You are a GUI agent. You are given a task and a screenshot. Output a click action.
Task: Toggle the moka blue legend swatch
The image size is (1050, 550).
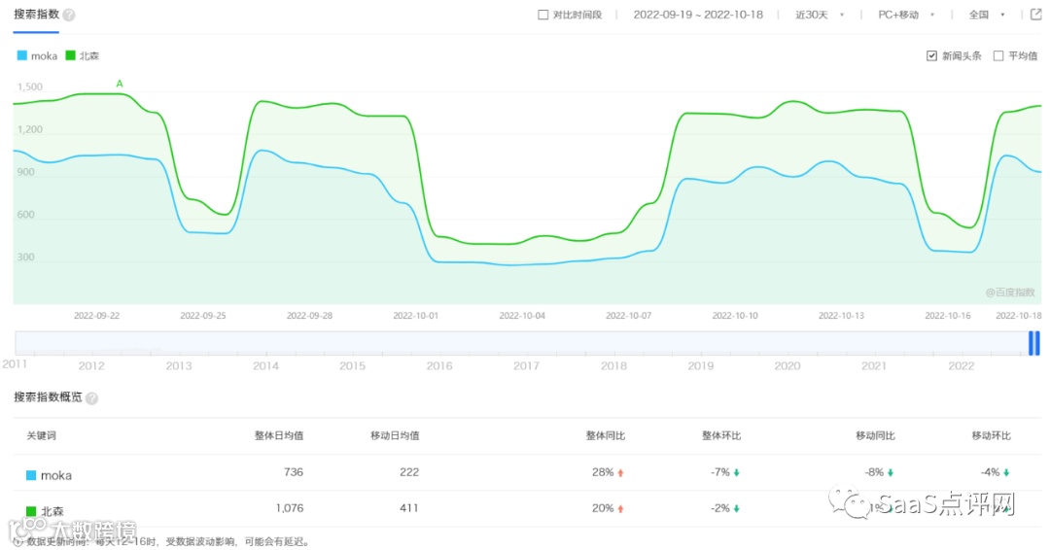click(x=22, y=55)
